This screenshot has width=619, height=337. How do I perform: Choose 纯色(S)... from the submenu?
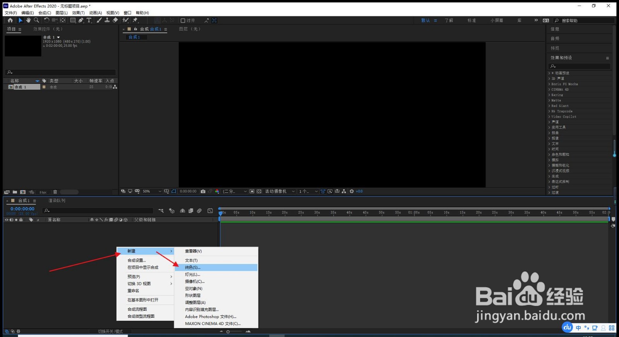pyautogui.click(x=216, y=267)
